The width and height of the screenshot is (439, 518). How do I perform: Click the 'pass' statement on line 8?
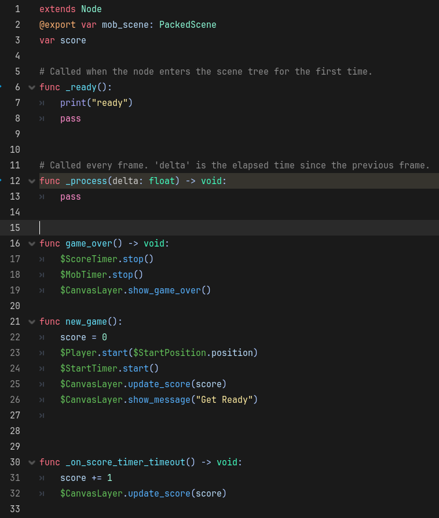click(x=71, y=119)
